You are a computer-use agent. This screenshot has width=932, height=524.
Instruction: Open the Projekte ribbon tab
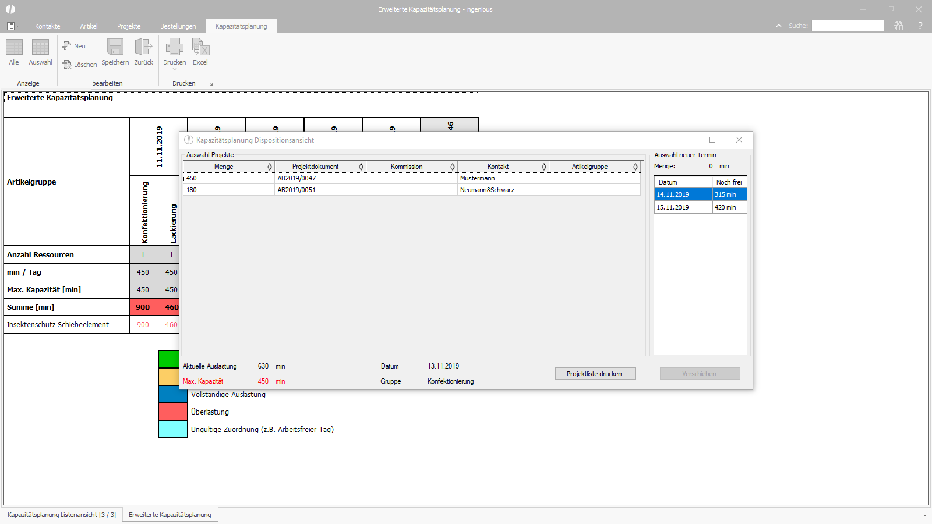(129, 26)
